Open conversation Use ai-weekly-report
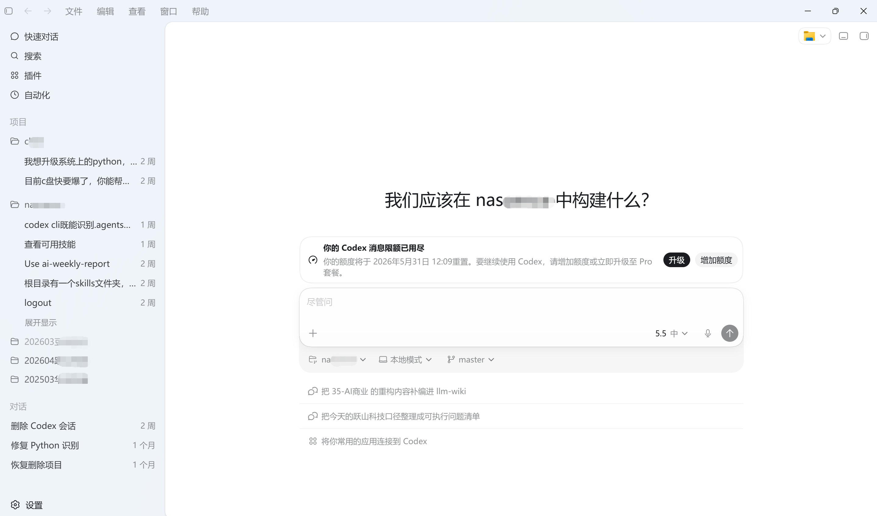 [83, 264]
